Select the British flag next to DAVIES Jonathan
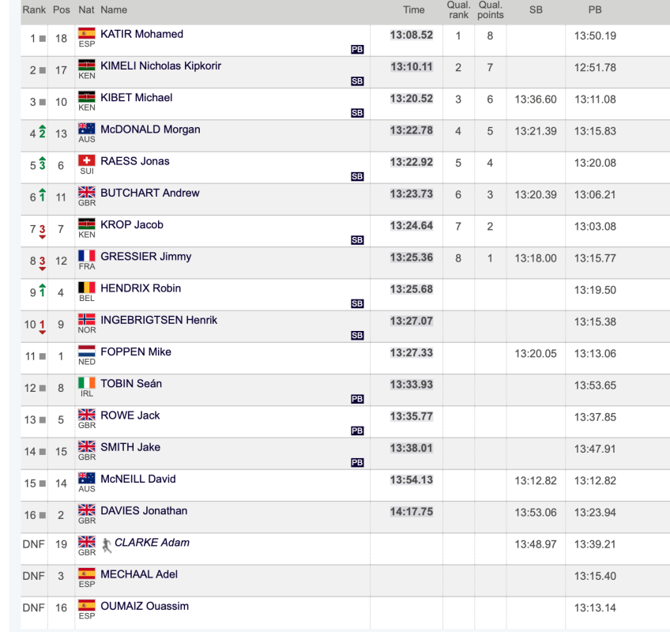 point(87,510)
